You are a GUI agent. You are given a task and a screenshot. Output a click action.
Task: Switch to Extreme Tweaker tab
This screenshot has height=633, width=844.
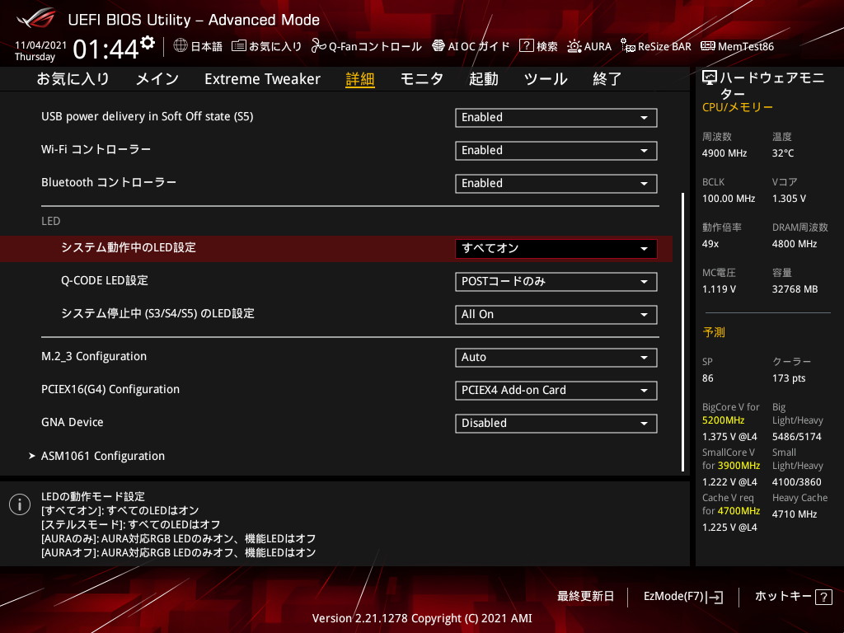(x=262, y=78)
